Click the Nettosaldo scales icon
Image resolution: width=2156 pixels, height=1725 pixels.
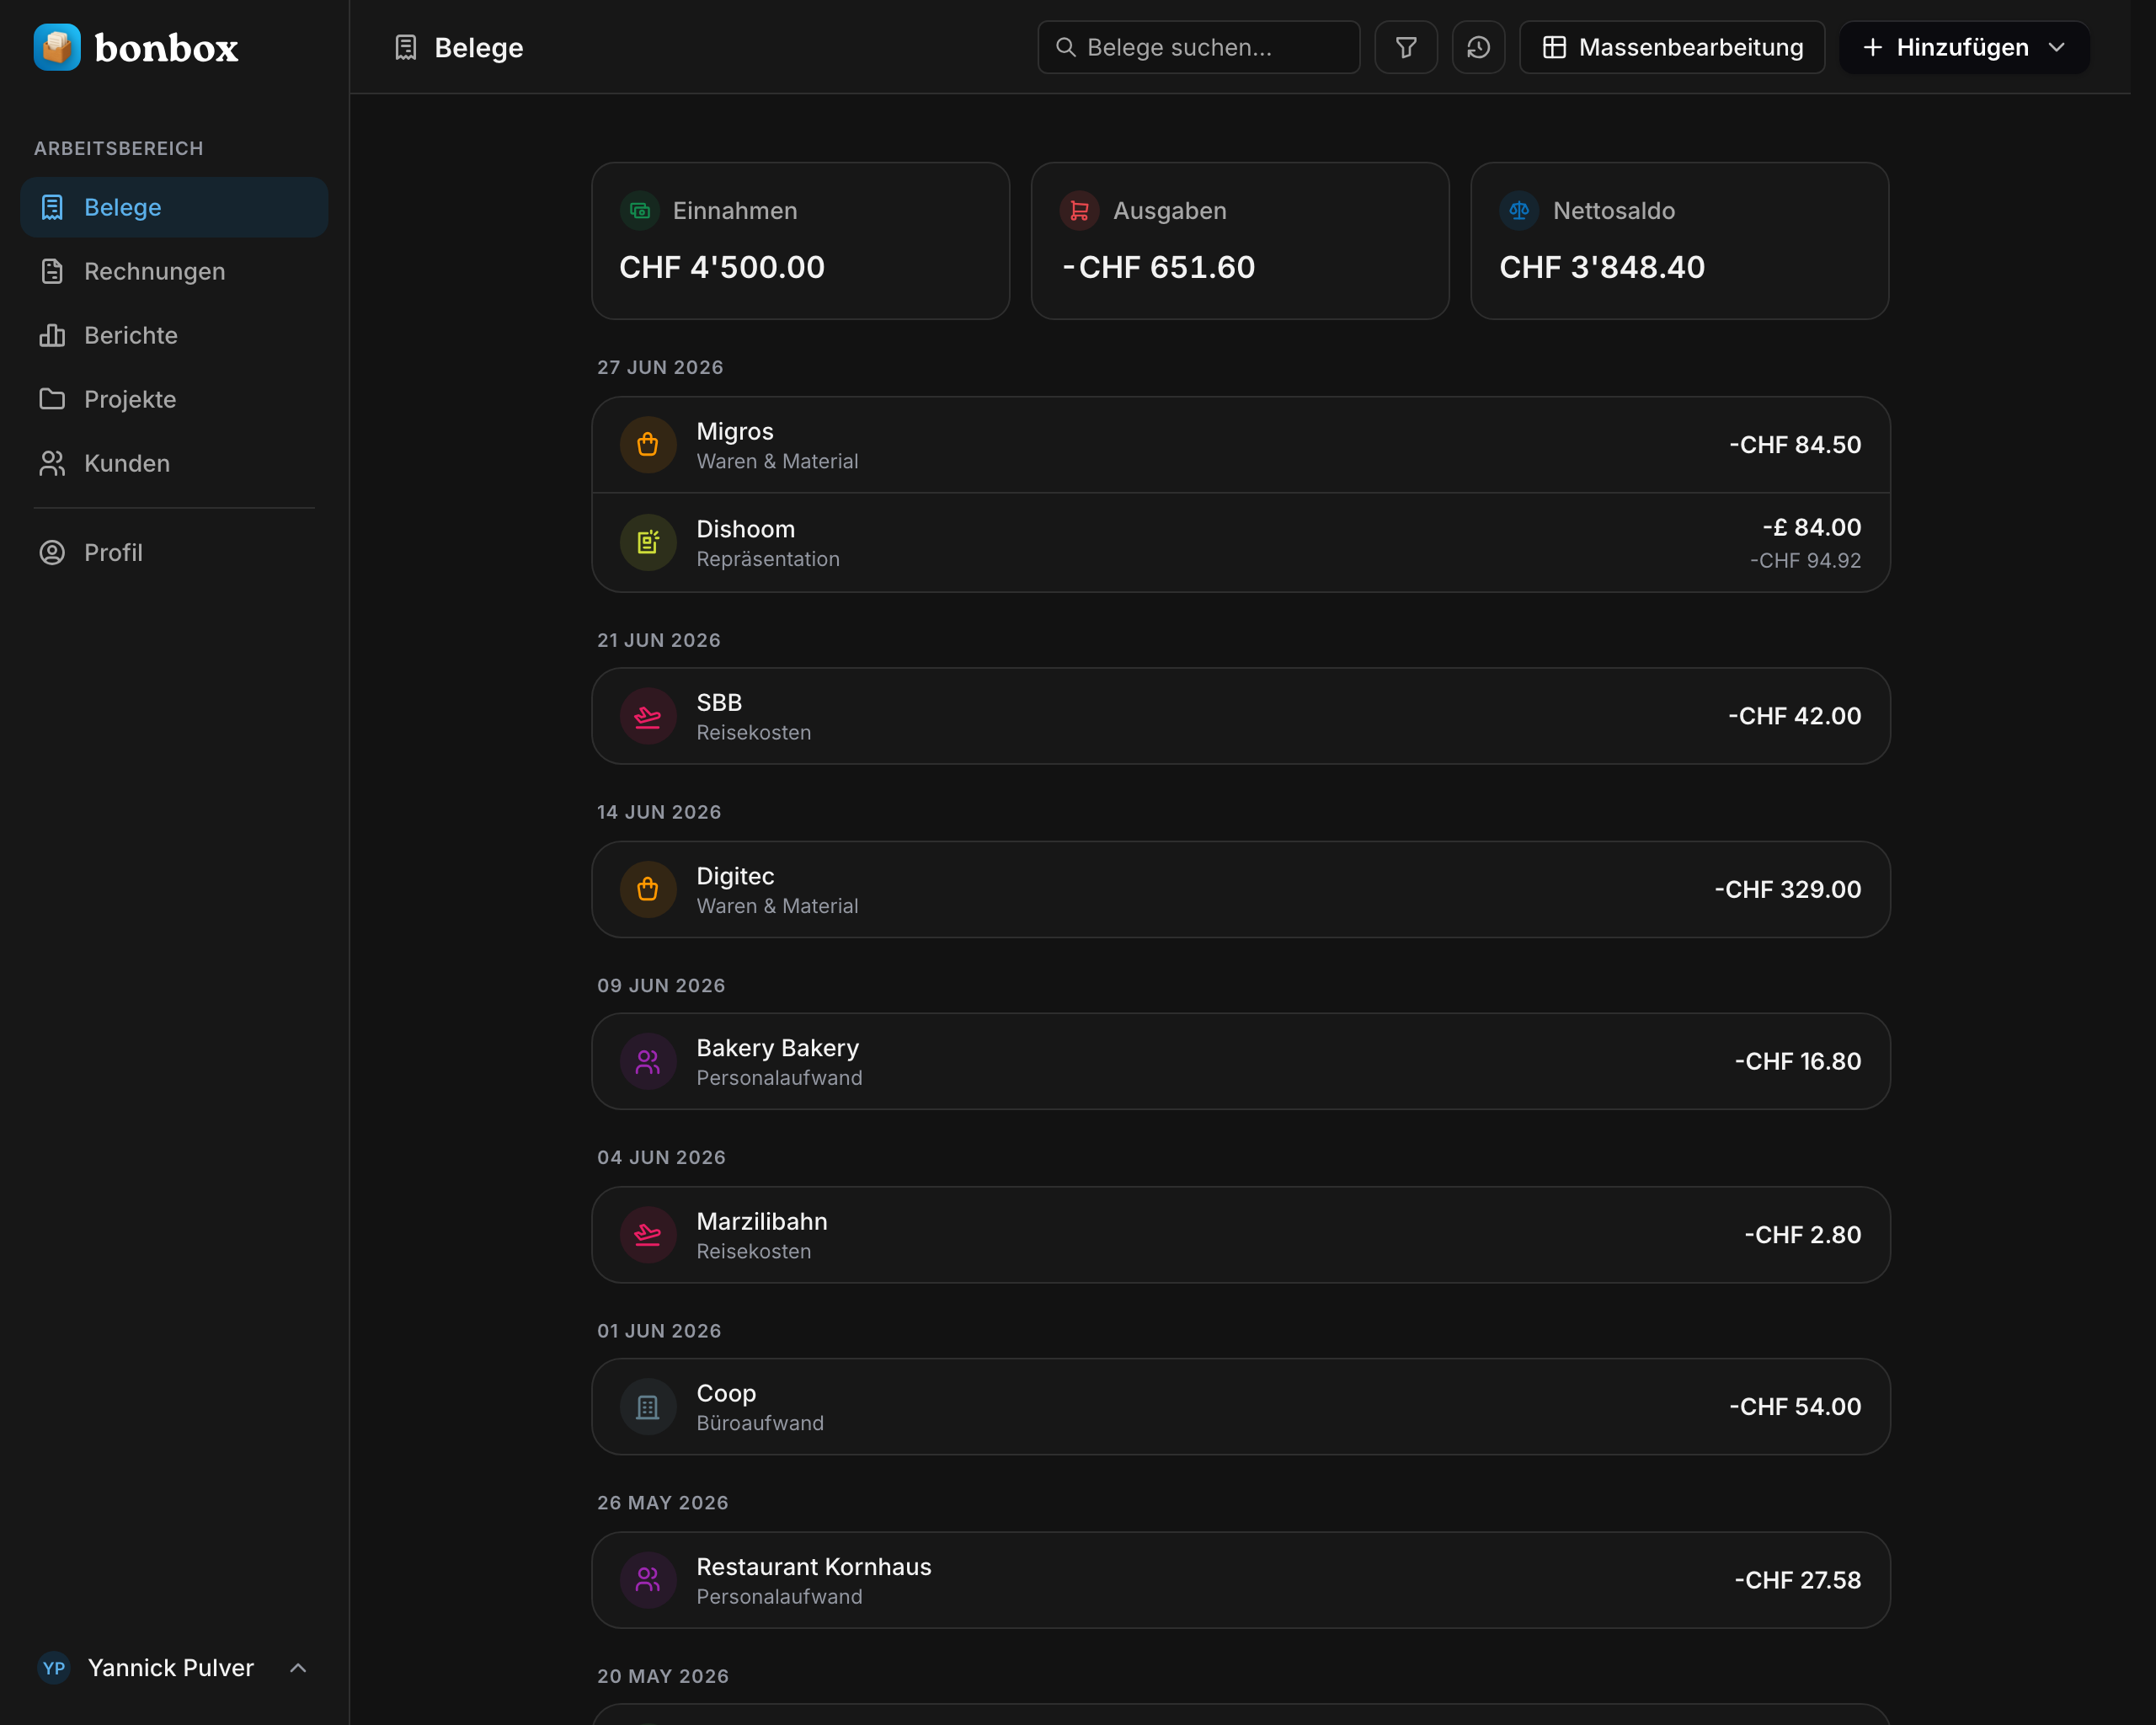click(1518, 210)
